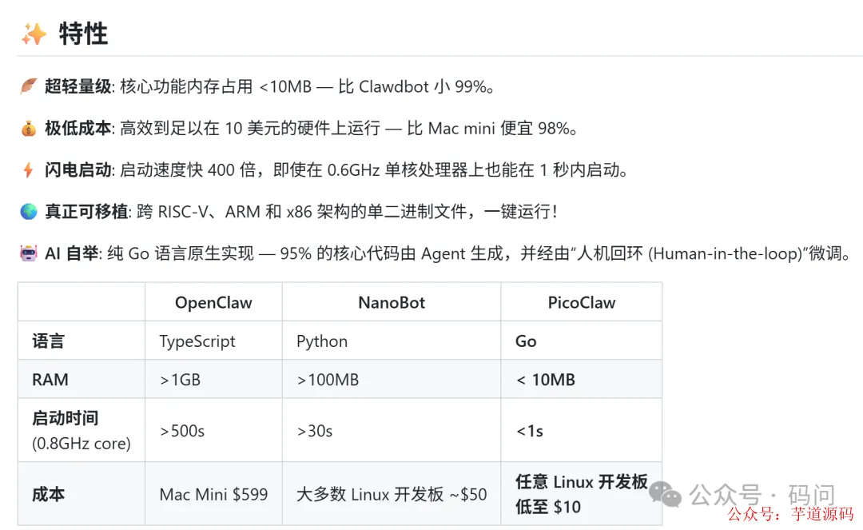
Task: Click the 成本 row label
Action: pyautogui.click(x=48, y=494)
